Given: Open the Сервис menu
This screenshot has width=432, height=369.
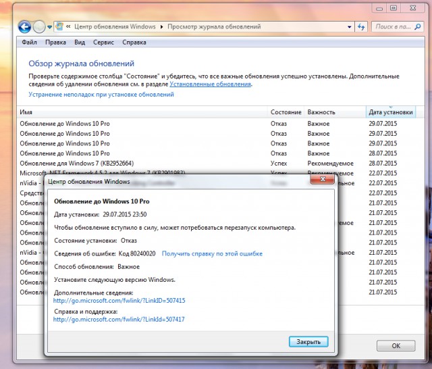Looking at the screenshot, I should tap(103, 43).
